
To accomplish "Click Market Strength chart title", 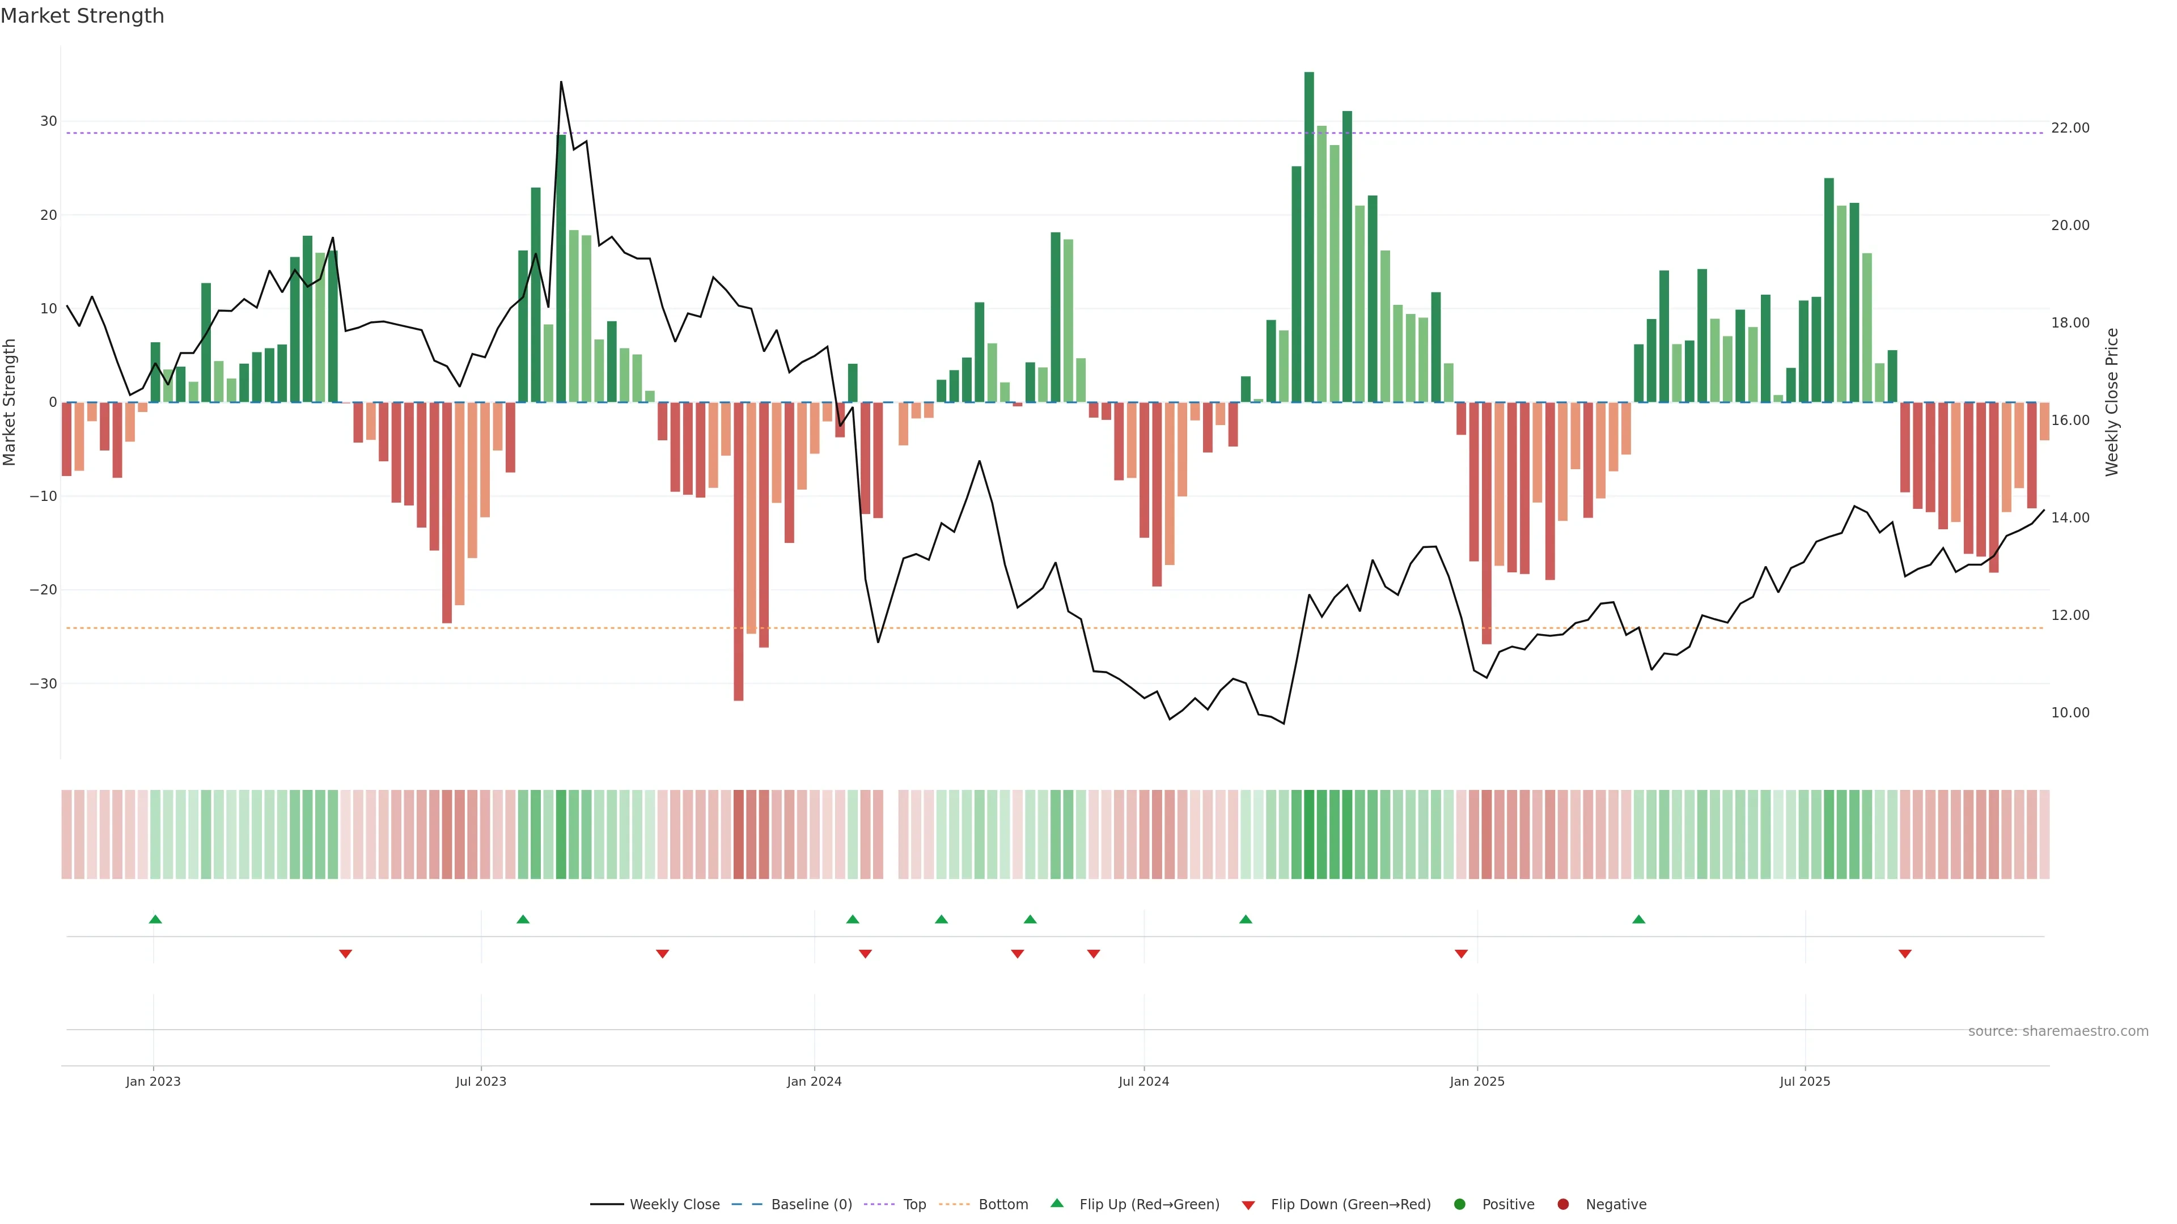I will coord(82,16).
